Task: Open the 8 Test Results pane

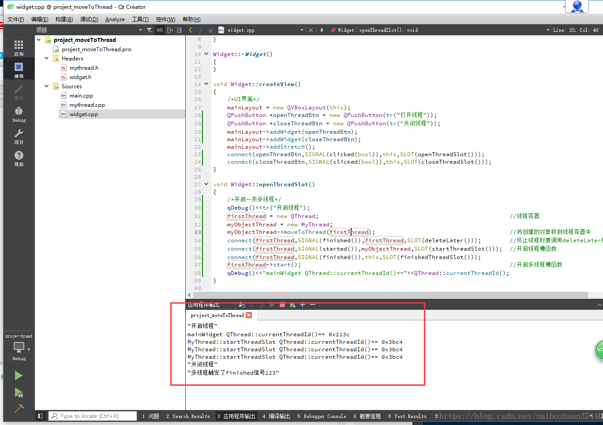Action: (407, 416)
